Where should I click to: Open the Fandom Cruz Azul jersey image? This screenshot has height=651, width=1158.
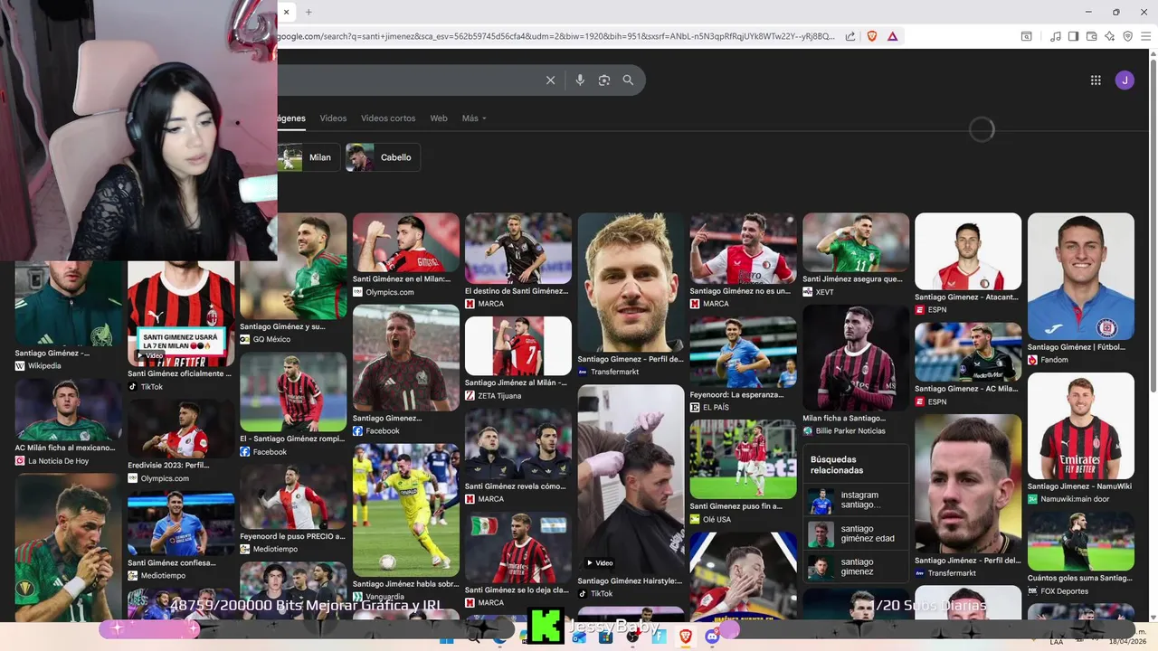coord(1080,276)
